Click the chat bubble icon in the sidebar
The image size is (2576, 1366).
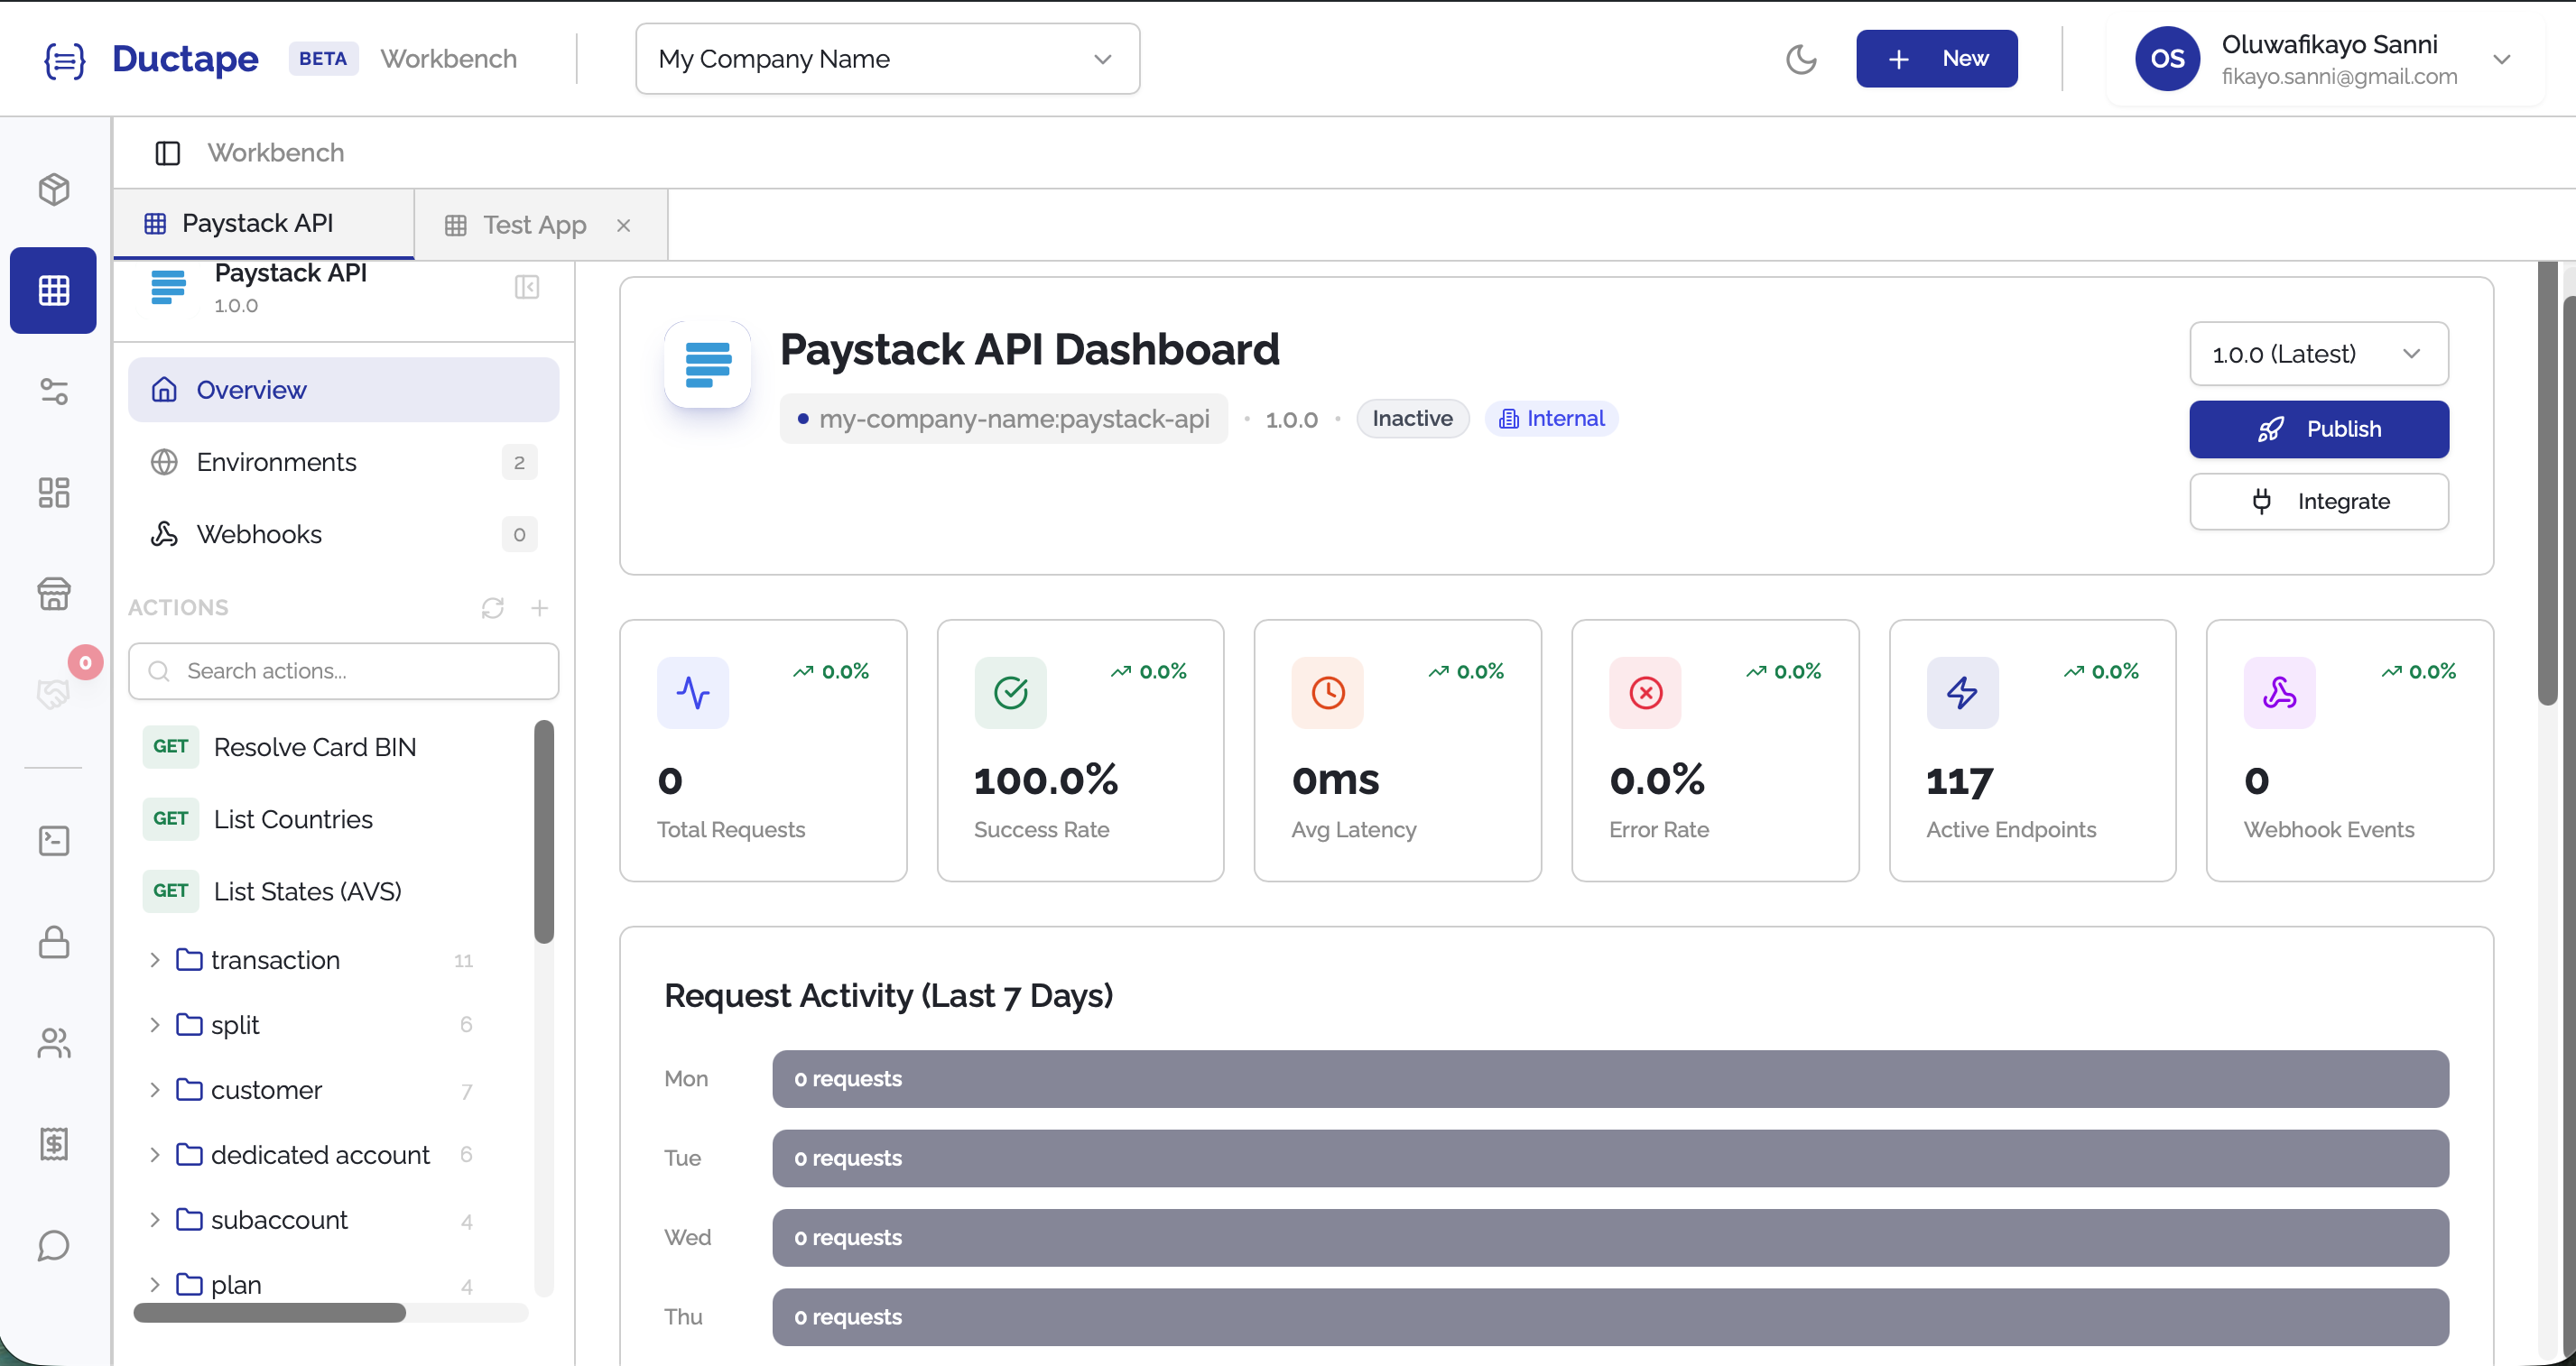(x=54, y=1245)
